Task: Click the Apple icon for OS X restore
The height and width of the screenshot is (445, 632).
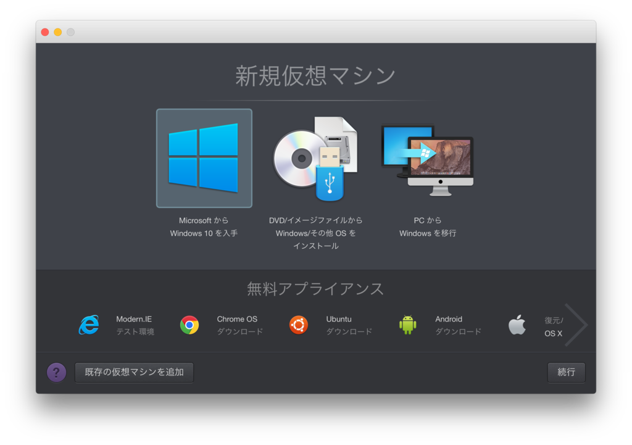Action: (x=517, y=325)
